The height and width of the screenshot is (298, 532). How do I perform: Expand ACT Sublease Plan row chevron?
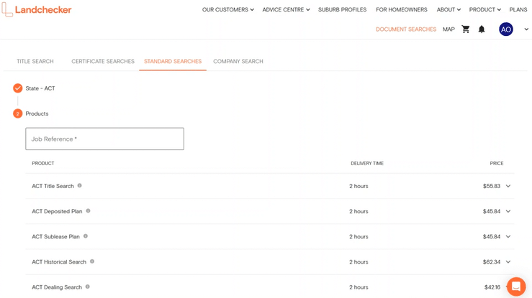point(508,236)
